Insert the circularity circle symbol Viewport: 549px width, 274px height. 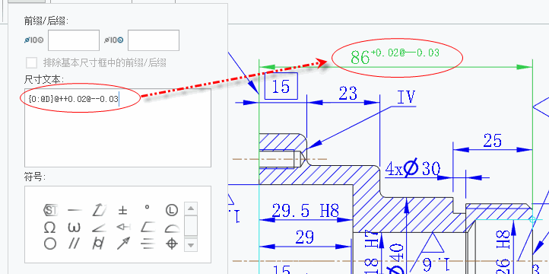[x=50, y=244]
